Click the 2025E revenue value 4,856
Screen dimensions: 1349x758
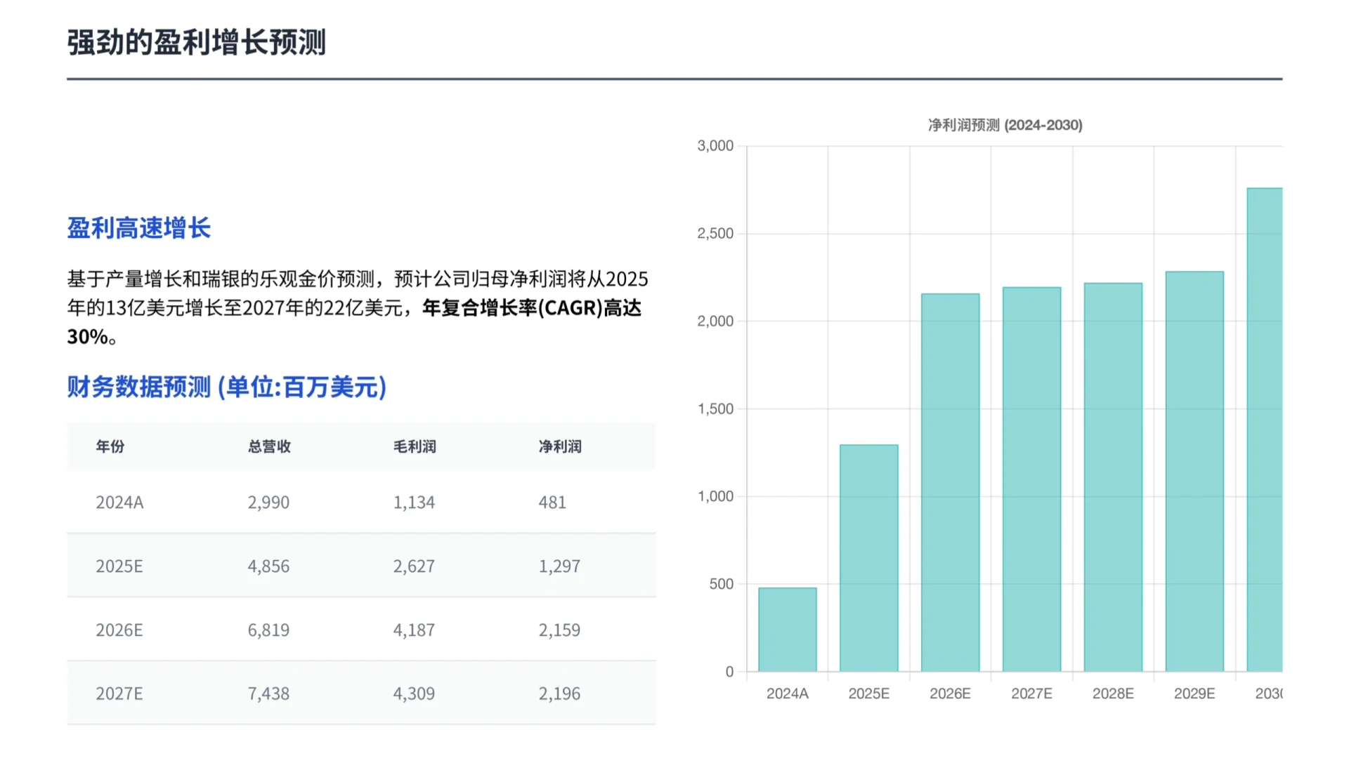268,566
